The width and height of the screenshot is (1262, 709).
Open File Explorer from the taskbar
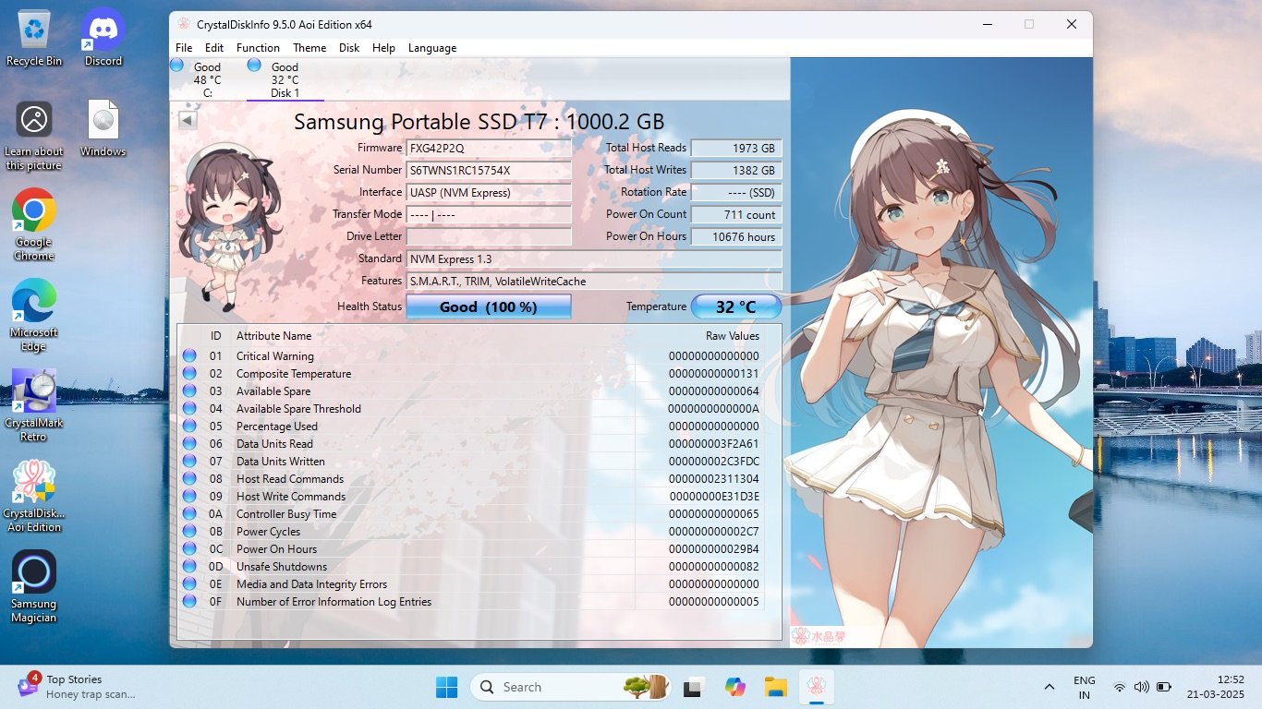click(775, 687)
